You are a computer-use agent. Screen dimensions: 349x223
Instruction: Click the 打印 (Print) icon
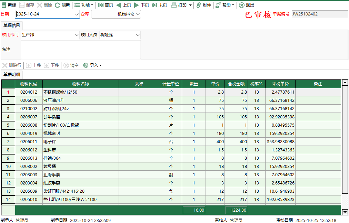pos(179,5)
